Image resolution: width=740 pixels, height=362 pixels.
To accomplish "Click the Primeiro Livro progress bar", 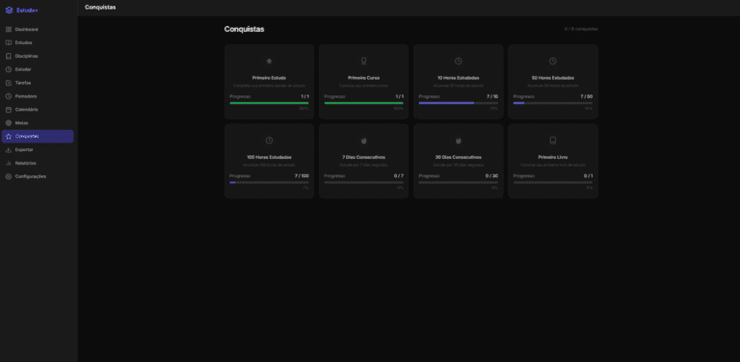I will pos(553,182).
